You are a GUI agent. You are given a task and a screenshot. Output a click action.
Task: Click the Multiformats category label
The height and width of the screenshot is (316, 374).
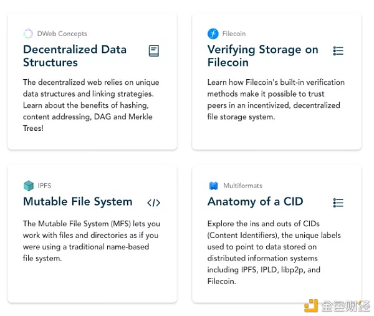(242, 186)
